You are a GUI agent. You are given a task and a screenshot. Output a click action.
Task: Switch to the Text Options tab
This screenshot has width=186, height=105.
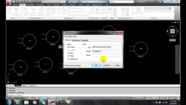coord(76,40)
